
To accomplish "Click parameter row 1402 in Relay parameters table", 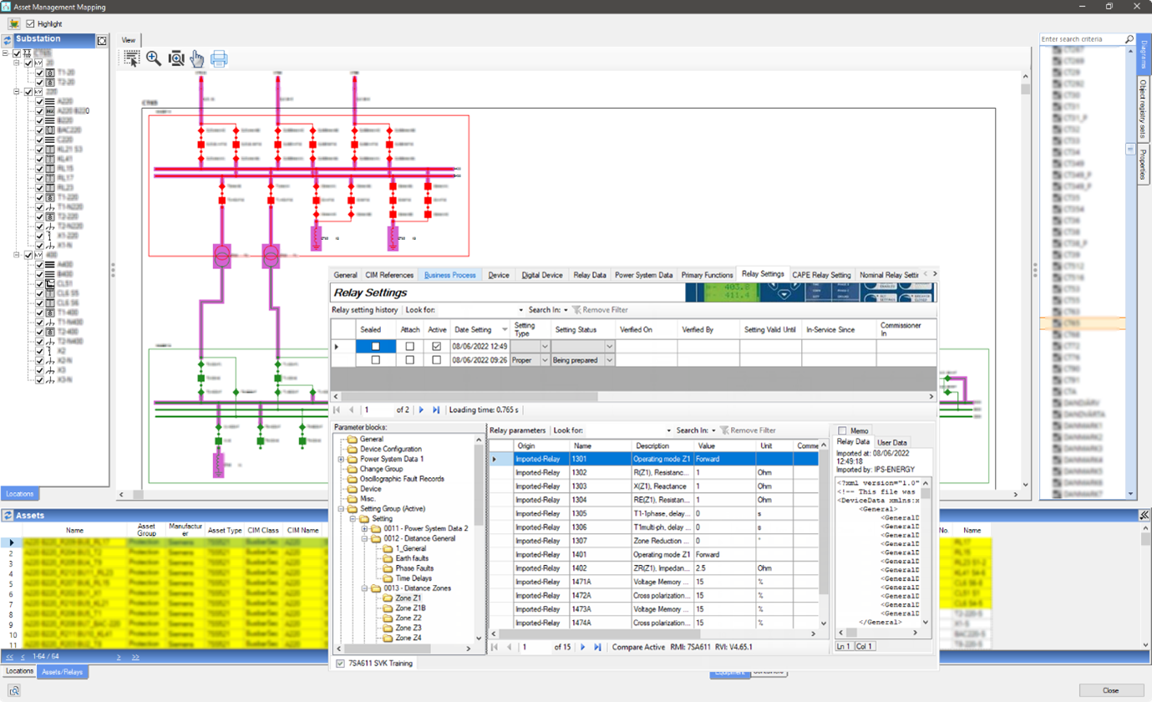I will 655,567.
